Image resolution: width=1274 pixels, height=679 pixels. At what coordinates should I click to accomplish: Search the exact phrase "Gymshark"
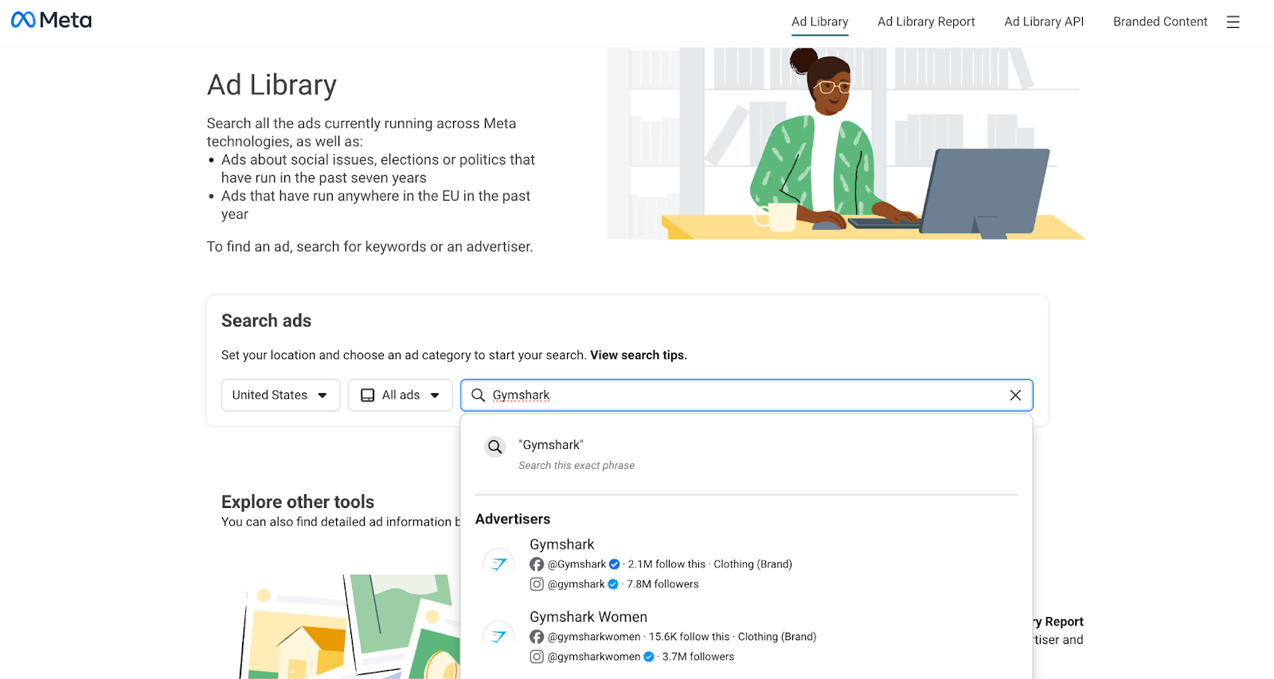coord(551,446)
